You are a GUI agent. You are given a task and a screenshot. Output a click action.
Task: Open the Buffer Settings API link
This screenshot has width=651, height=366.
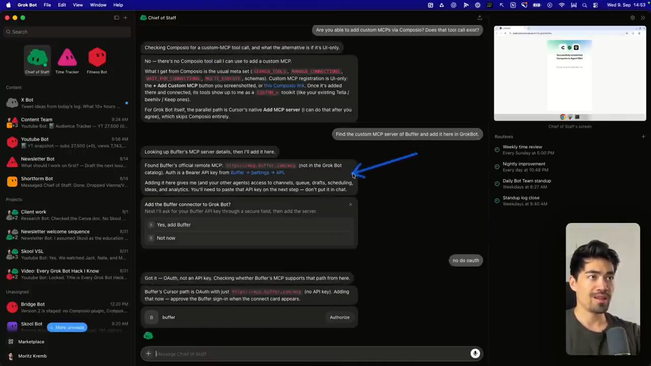[x=257, y=172]
